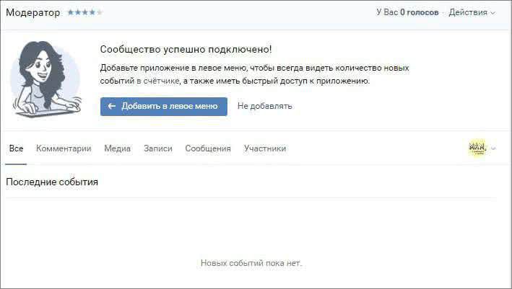
Task: Click the first star in the Модератор rating
Action: point(70,12)
